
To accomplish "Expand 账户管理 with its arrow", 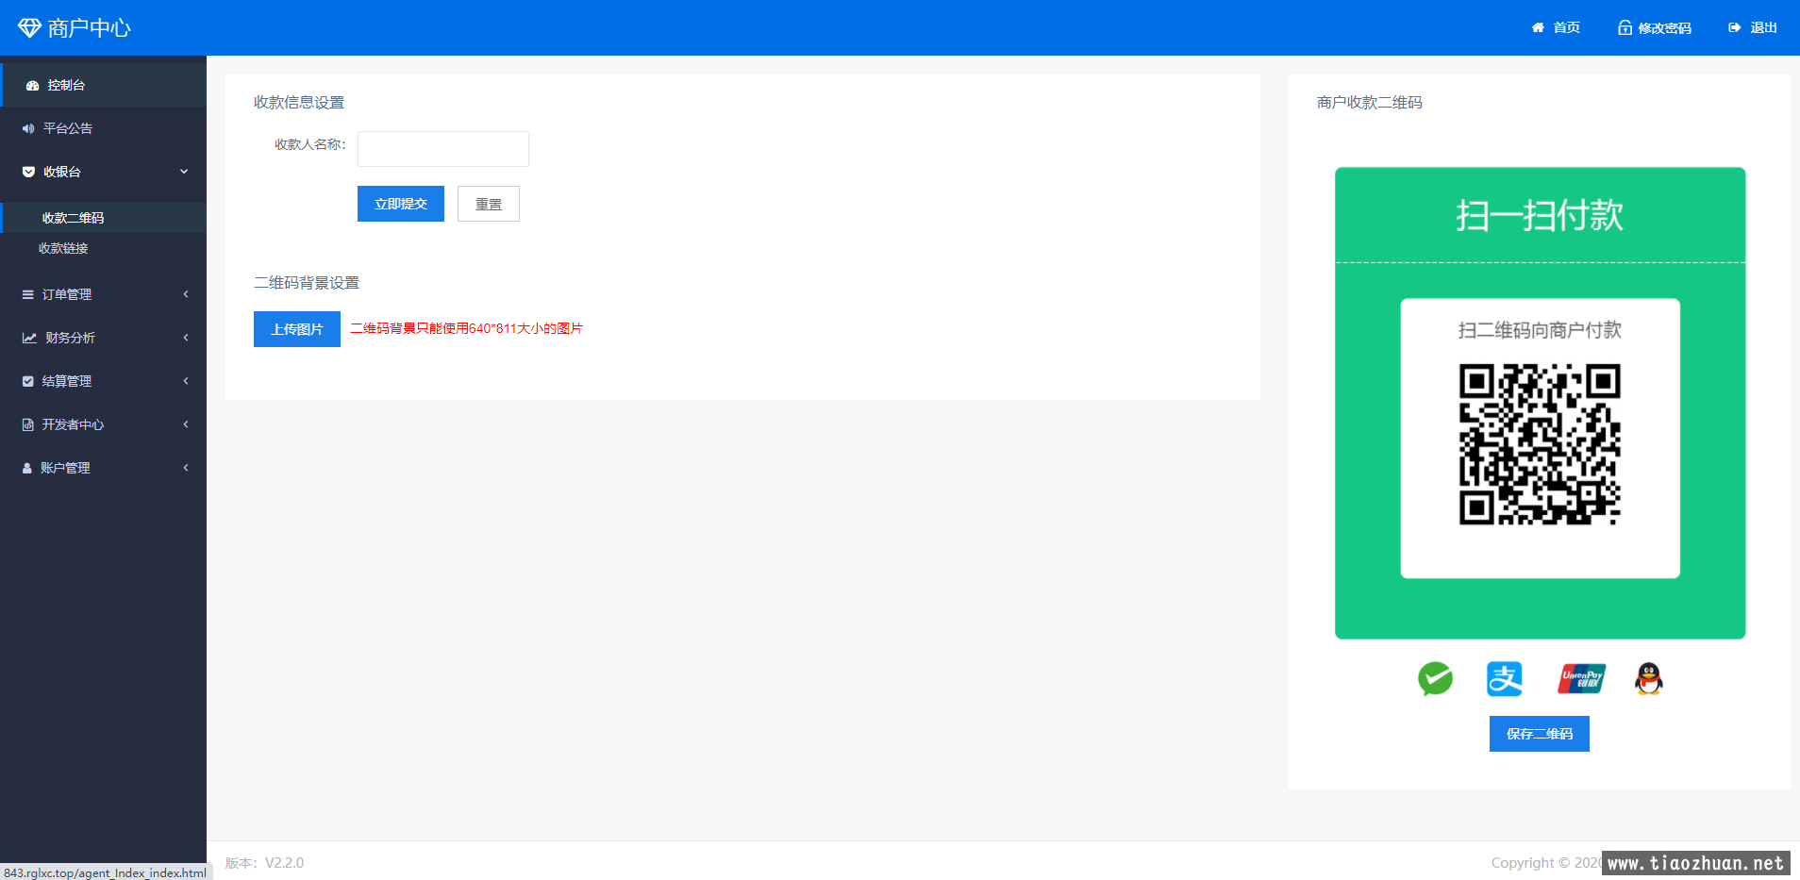I will click(x=186, y=468).
